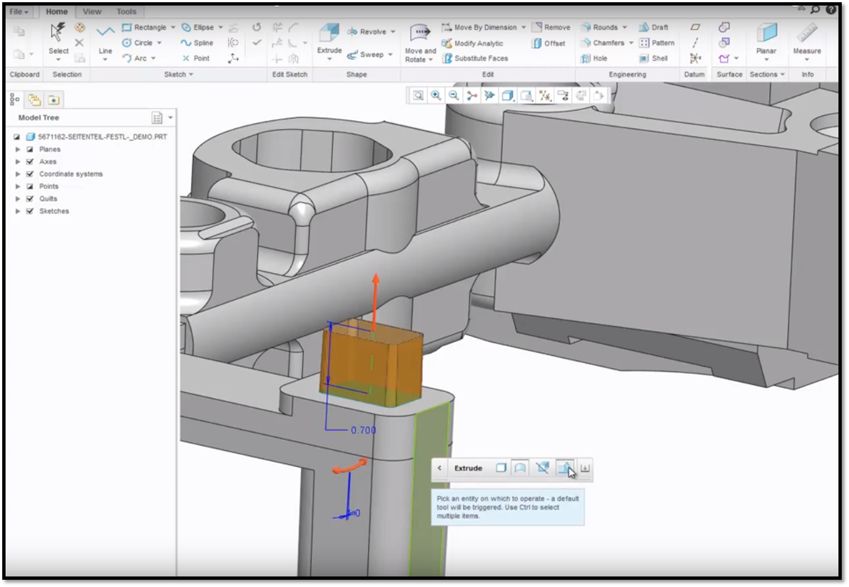The width and height of the screenshot is (849, 587).
Task: Select the Ellipse sketch tool
Action: point(198,27)
